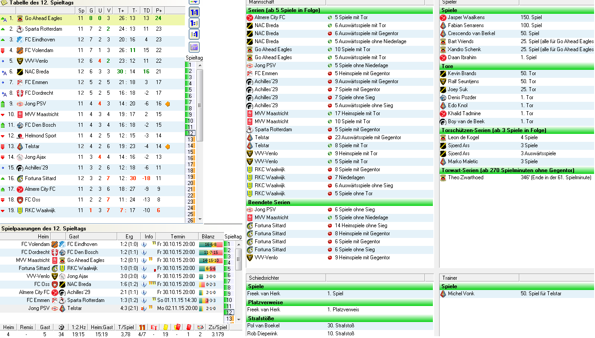Click the crest beside Theo Zwarthoed

(x=443, y=178)
